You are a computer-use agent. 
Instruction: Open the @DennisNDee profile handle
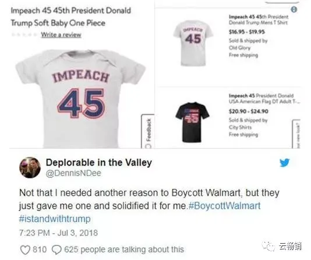(73, 173)
